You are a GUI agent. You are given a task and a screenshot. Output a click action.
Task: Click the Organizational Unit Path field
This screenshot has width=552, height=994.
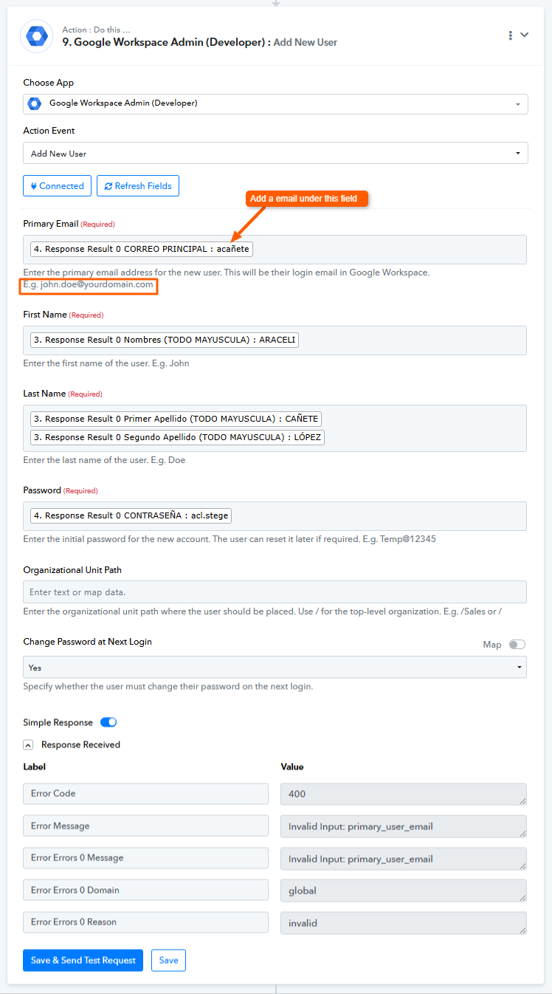tap(275, 592)
